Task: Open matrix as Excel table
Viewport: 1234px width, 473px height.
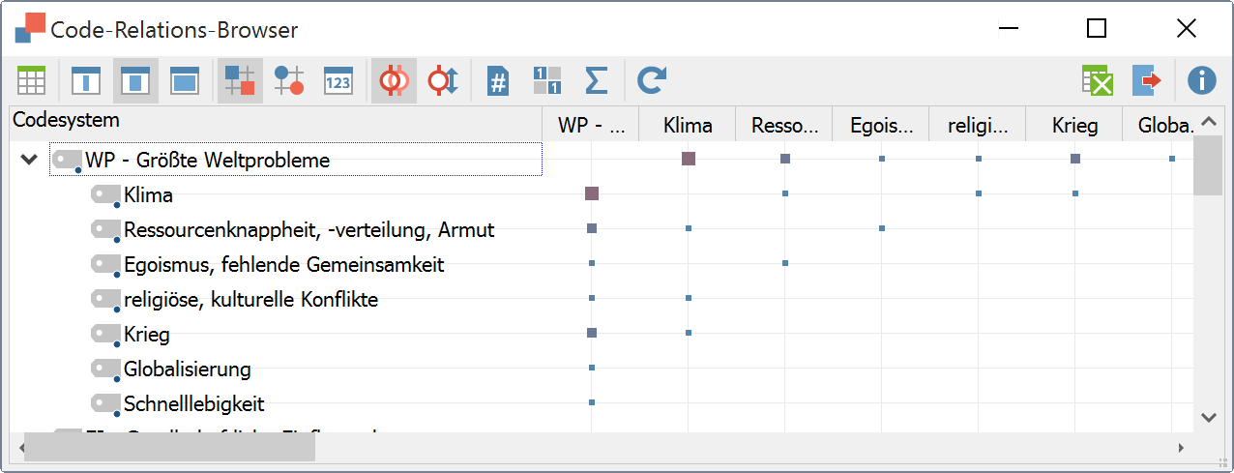Action: pos(1099,81)
